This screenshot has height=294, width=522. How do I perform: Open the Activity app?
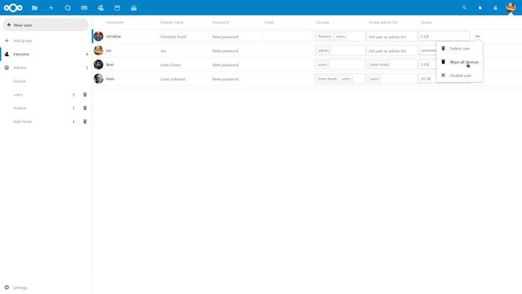[51, 7]
